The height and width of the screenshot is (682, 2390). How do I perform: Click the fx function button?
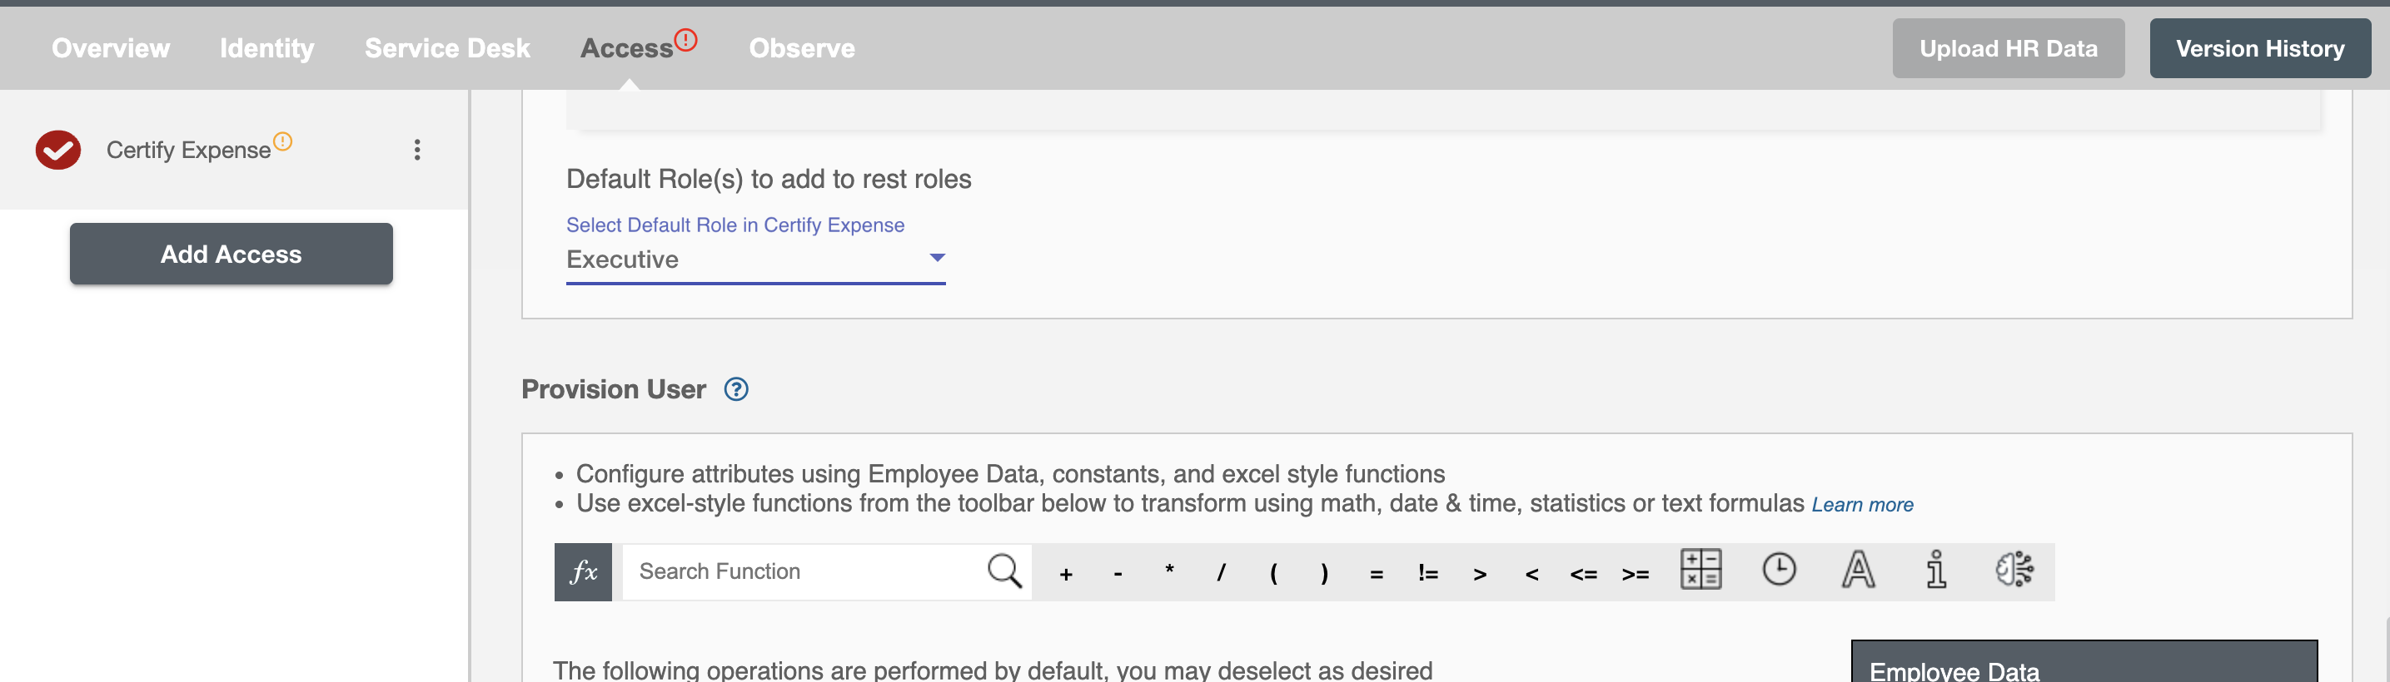coord(583,571)
